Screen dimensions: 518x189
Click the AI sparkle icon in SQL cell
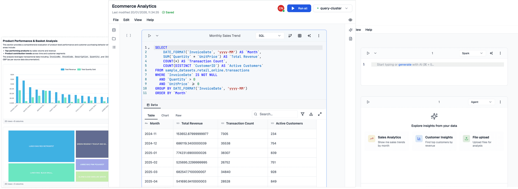click(309, 36)
